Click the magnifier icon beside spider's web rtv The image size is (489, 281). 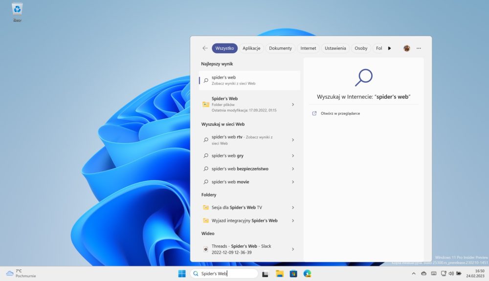pos(206,140)
